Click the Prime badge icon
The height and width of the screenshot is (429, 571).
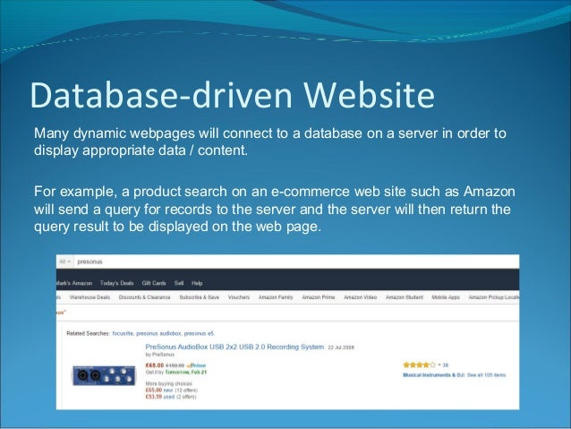[x=196, y=365]
